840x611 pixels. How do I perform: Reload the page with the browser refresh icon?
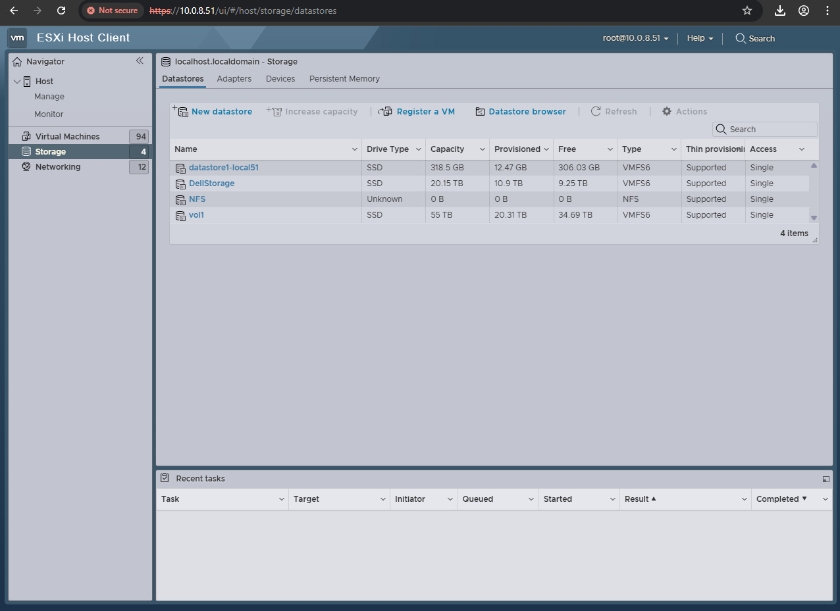pyautogui.click(x=61, y=11)
